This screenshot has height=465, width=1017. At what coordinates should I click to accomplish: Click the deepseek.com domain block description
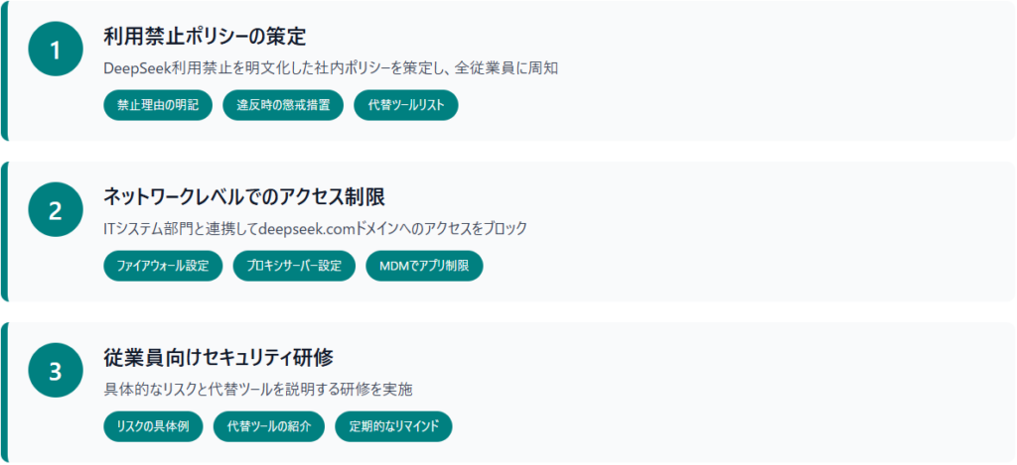tap(316, 229)
